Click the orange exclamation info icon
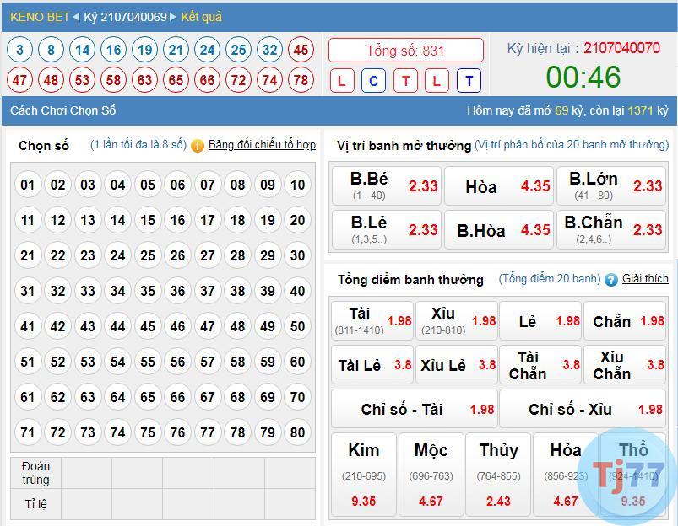 point(198,146)
